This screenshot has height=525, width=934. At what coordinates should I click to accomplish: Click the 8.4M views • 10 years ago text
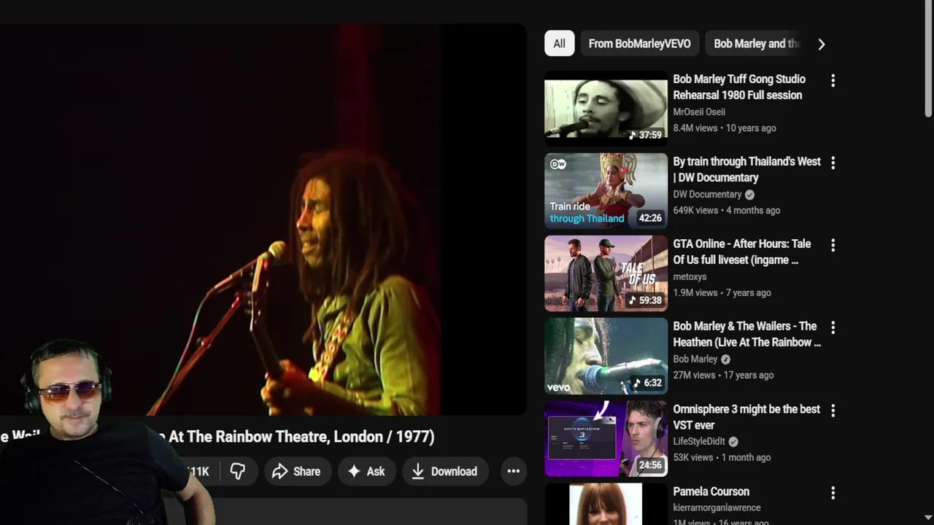[724, 128]
